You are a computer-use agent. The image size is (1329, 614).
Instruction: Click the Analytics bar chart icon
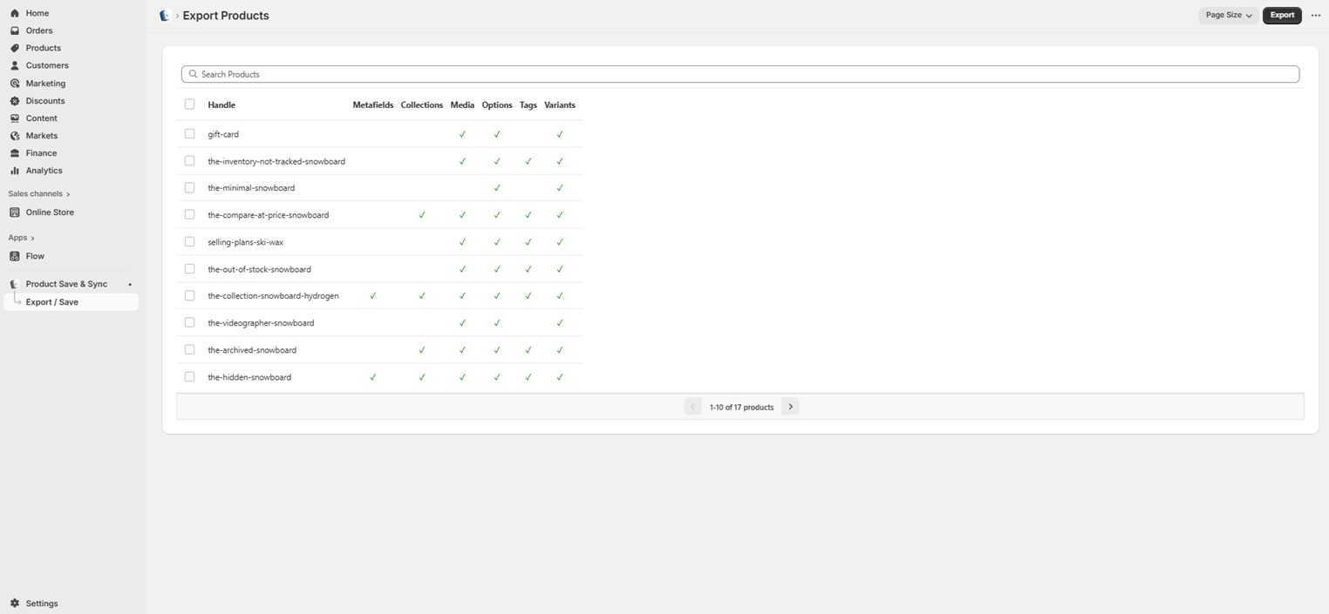click(x=15, y=171)
